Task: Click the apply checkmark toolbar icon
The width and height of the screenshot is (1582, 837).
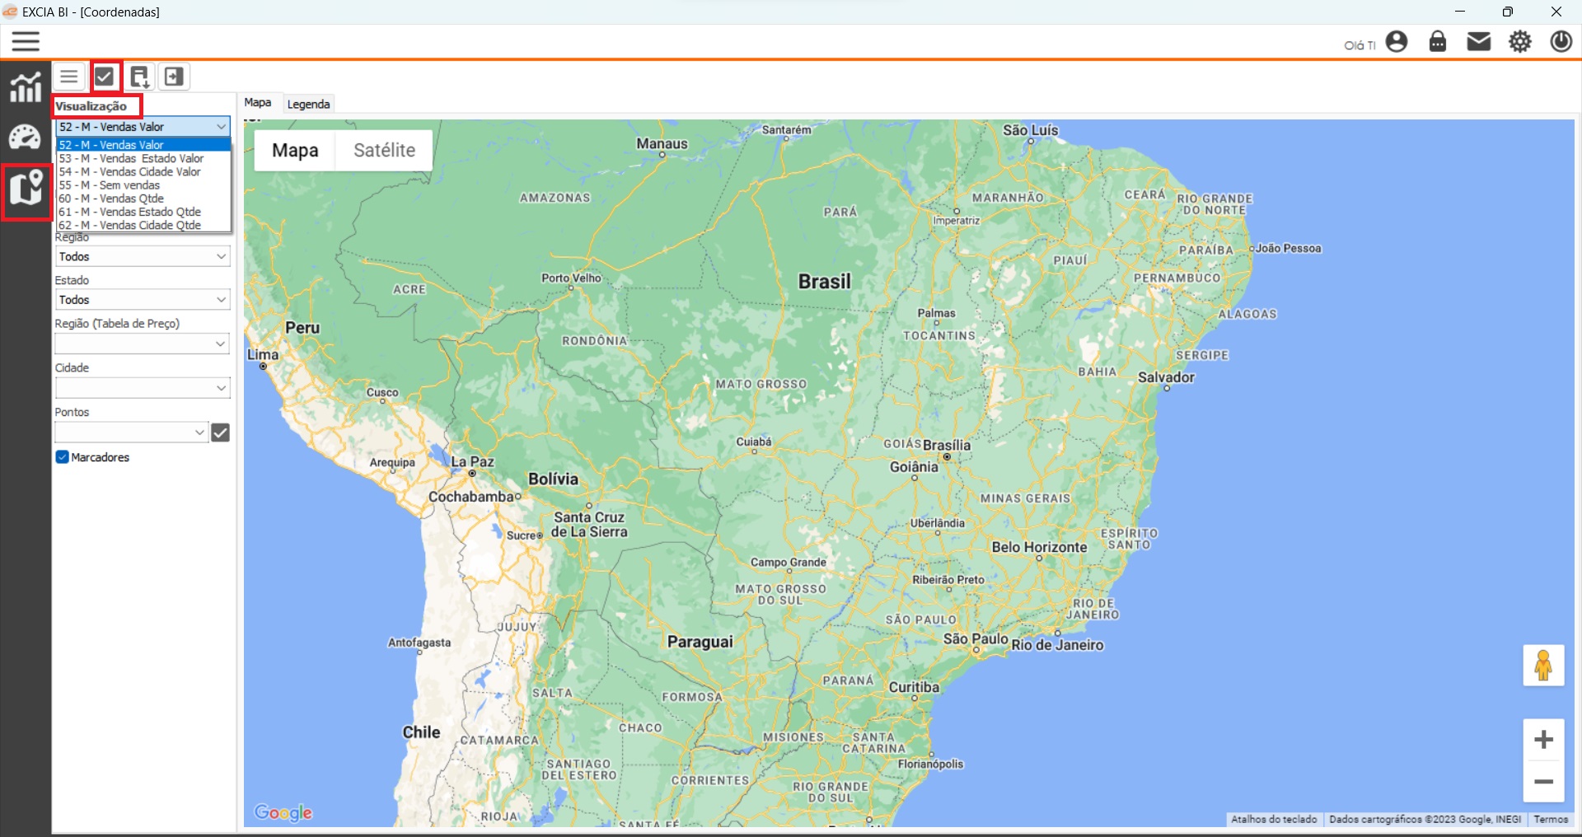Action: tap(105, 77)
